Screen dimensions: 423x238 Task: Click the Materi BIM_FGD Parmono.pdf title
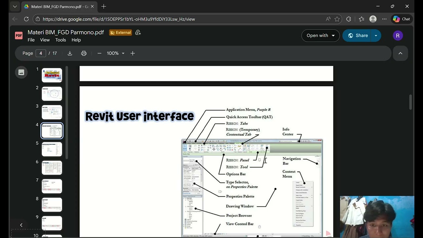[x=66, y=32]
